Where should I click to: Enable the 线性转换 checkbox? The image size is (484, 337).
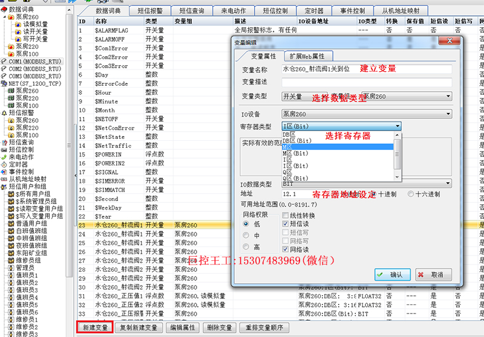coord(286,216)
